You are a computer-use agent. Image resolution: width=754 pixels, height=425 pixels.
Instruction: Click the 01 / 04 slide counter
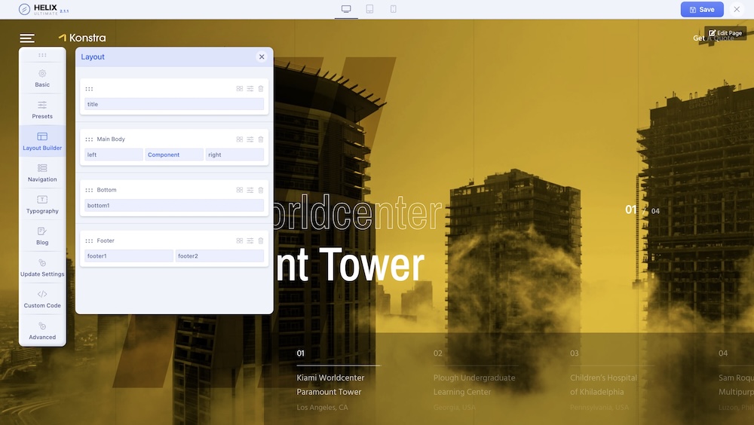pyautogui.click(x=642, y=210)
